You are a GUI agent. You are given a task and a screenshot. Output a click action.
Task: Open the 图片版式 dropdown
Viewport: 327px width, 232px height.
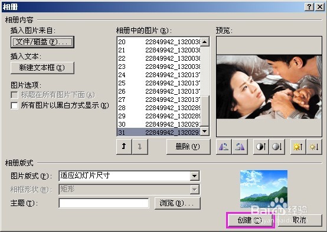(194, 176)
